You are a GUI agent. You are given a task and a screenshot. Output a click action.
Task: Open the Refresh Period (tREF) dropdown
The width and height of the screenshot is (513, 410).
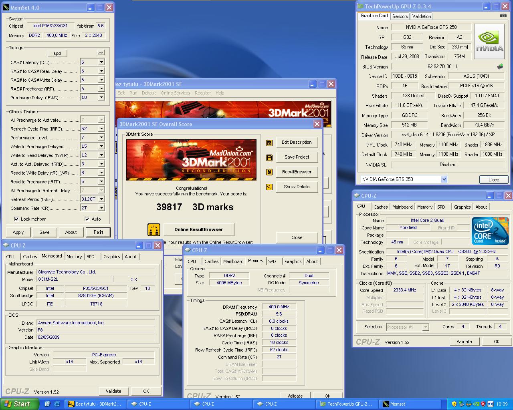point(101,199)
